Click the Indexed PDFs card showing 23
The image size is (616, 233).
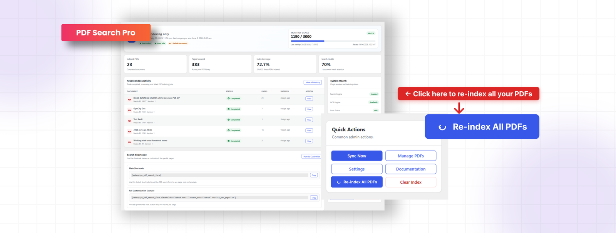click(x=156, y=64)
